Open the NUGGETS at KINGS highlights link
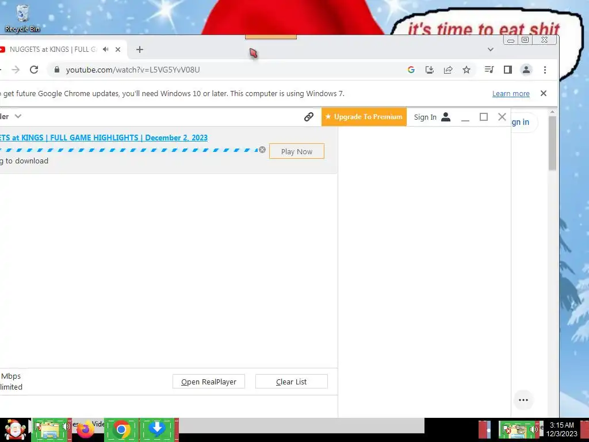 click(104, 138)
